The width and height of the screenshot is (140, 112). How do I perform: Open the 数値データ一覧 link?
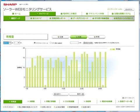pos(125,101)
